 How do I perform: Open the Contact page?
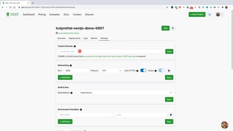(77, 15)
